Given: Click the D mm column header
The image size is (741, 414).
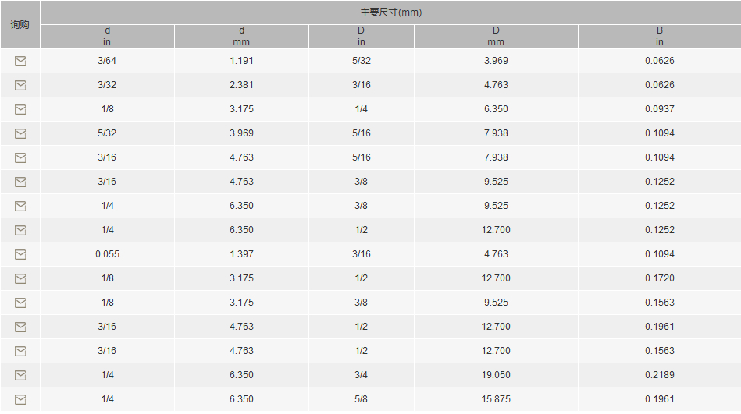Looking at the screenshot, I should (x=496, y=37).
